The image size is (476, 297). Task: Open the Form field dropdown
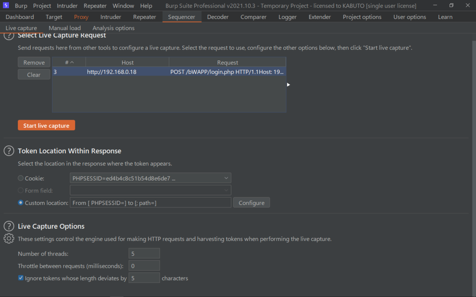[x=150, y=190]
